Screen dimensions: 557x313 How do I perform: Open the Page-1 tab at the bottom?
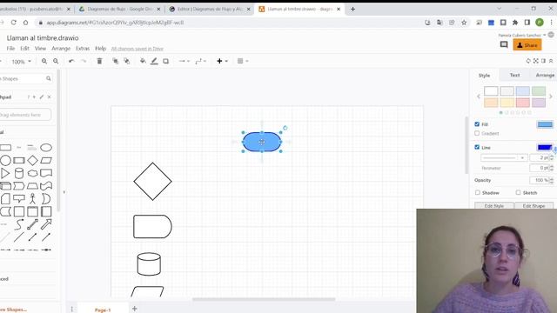tap(103, 310)
